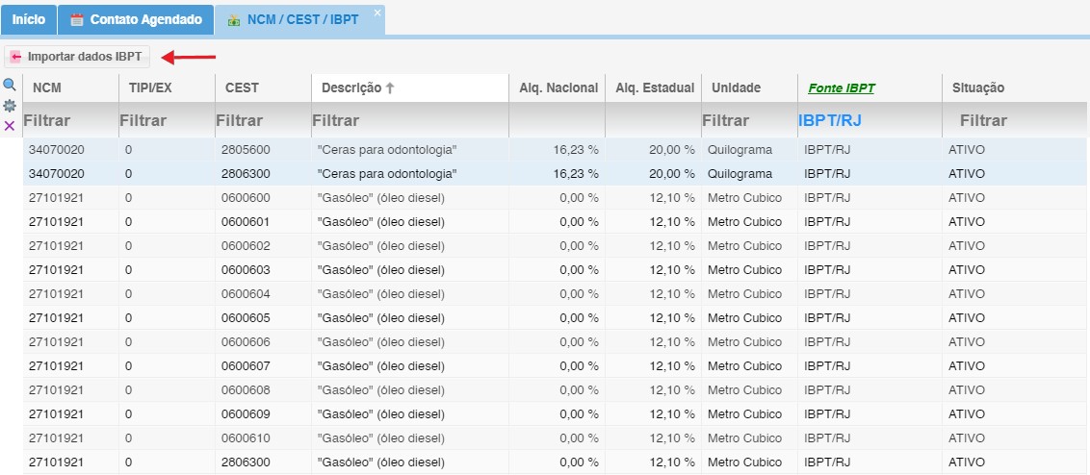
Task: Click the pink arrow import icon
Action: click(16, 57)
